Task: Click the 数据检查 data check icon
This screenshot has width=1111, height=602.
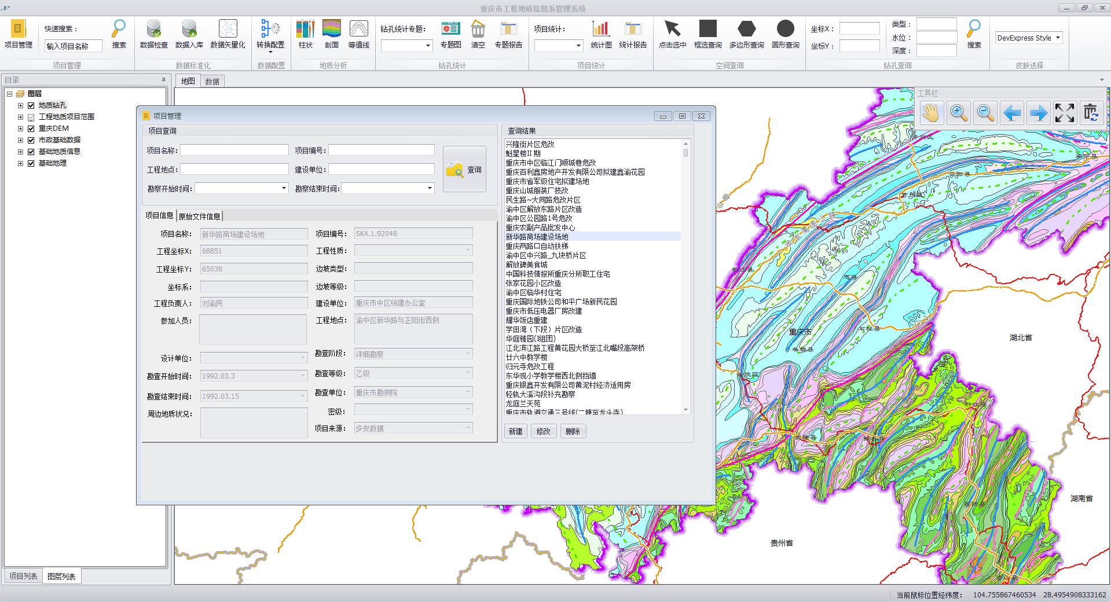Action: (153, 30)
